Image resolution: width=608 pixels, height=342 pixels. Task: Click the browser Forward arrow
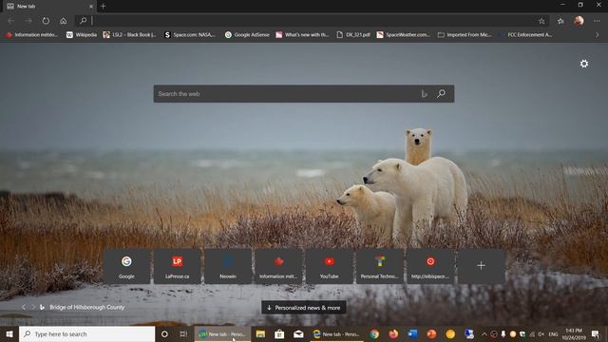28,21
